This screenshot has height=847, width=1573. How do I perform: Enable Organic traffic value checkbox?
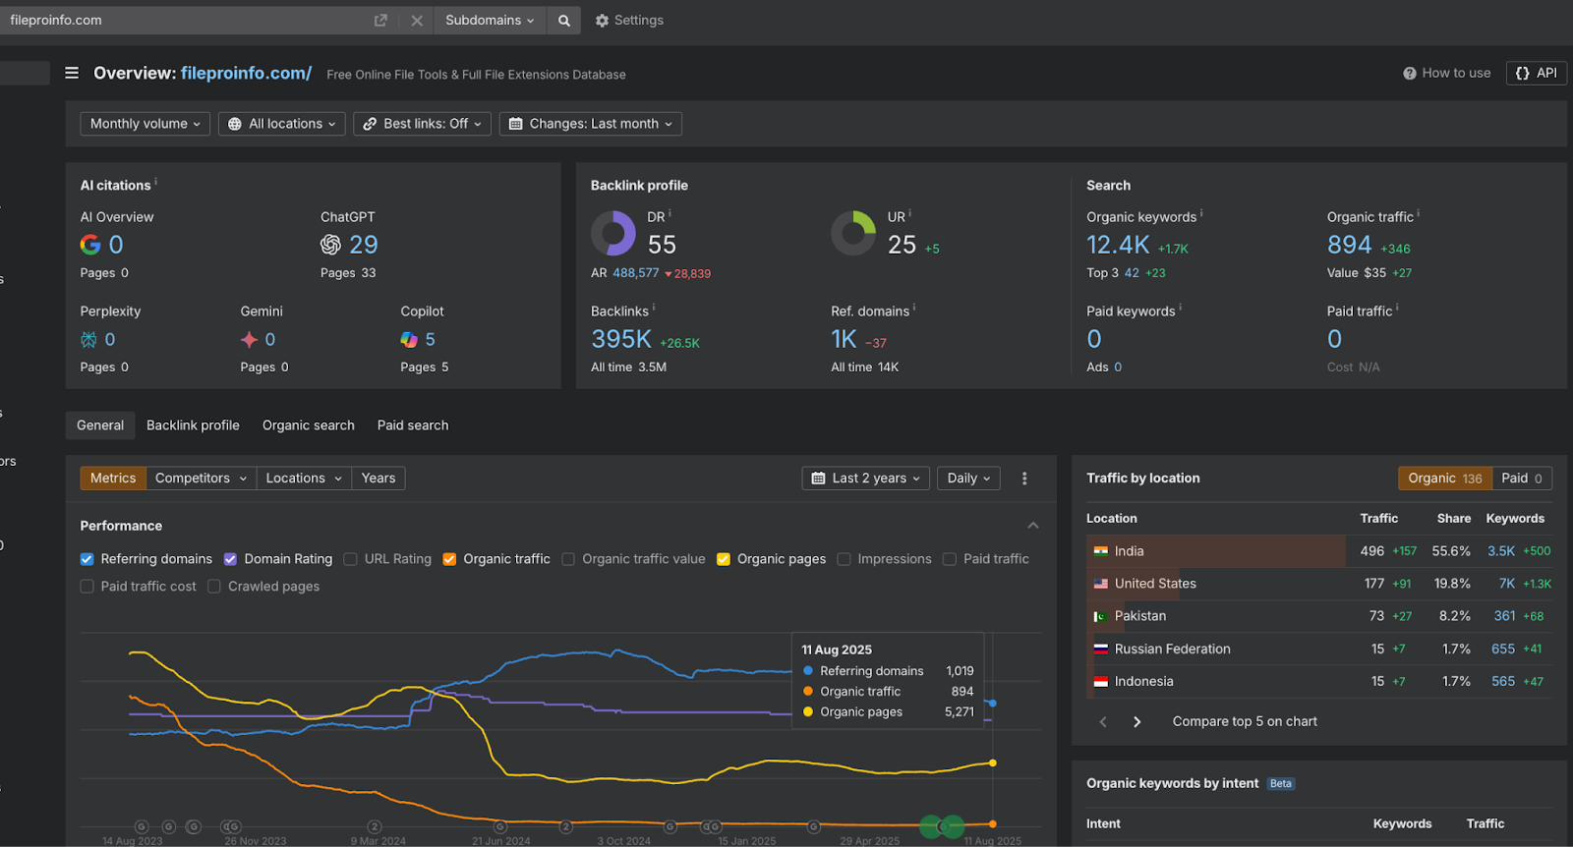[568, 559]
